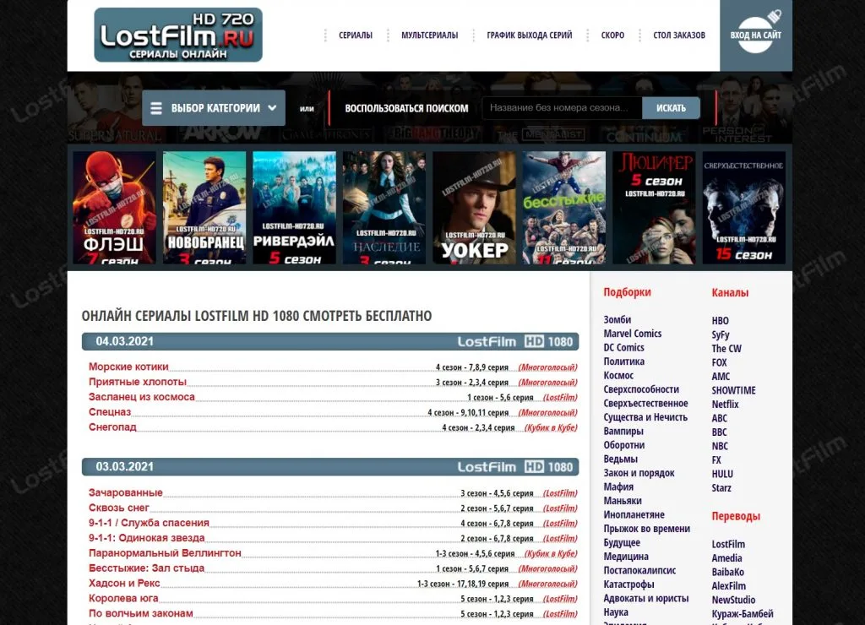Go to the 'Стол заказов' menu item
Screen dimensions: 865x625
(x=678, y=35)
